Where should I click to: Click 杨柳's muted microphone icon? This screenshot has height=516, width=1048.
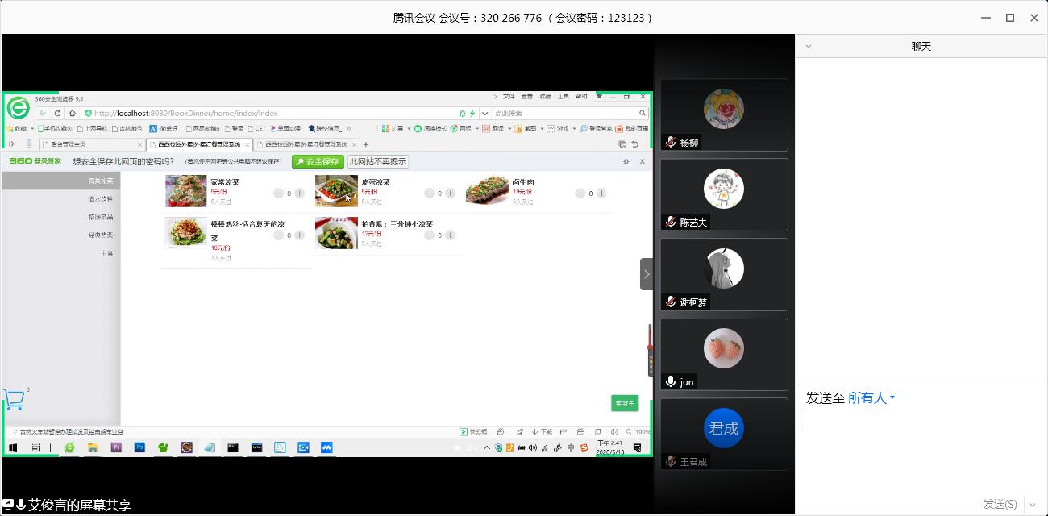670,143
